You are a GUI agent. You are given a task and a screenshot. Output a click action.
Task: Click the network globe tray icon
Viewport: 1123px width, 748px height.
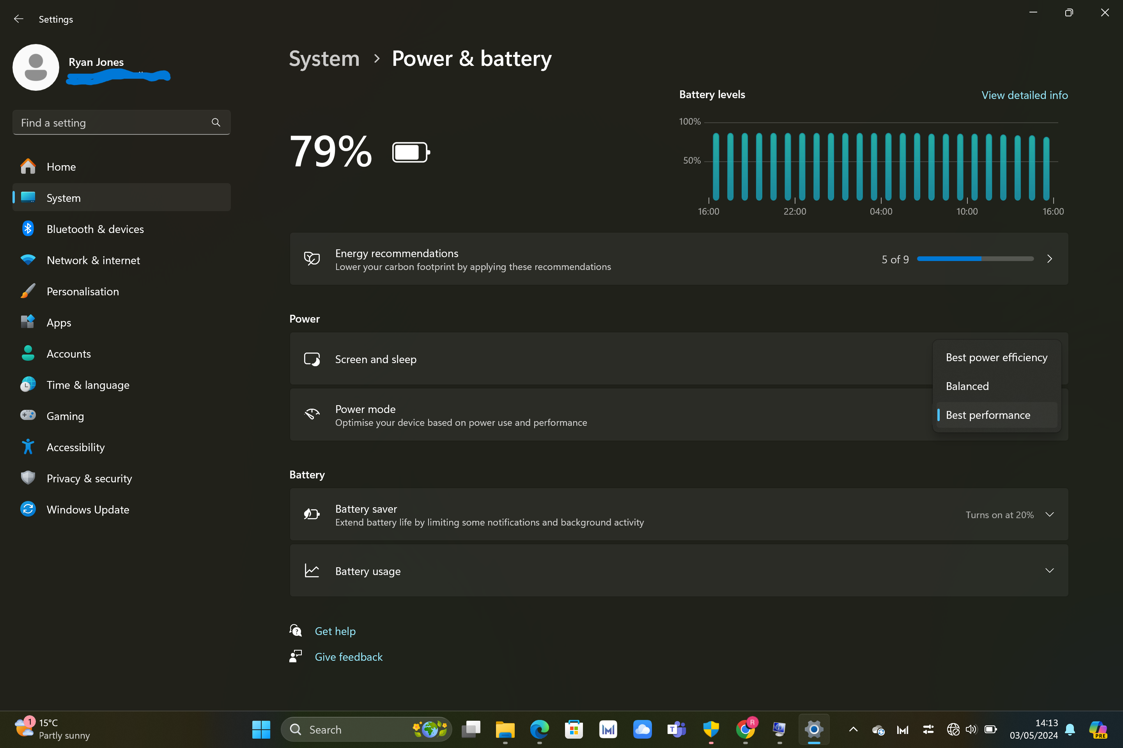pyautogui.click(x=953, y=729)
